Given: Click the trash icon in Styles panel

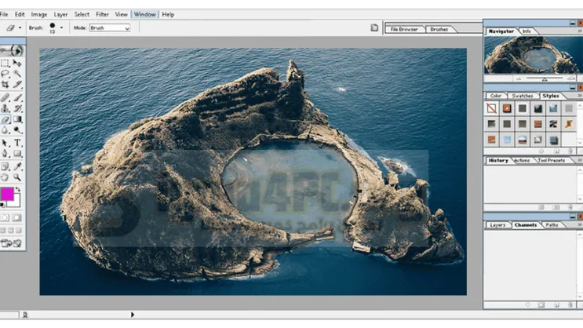Looking at the screenshot, I should pyautogui.click(x=570, y=151).
